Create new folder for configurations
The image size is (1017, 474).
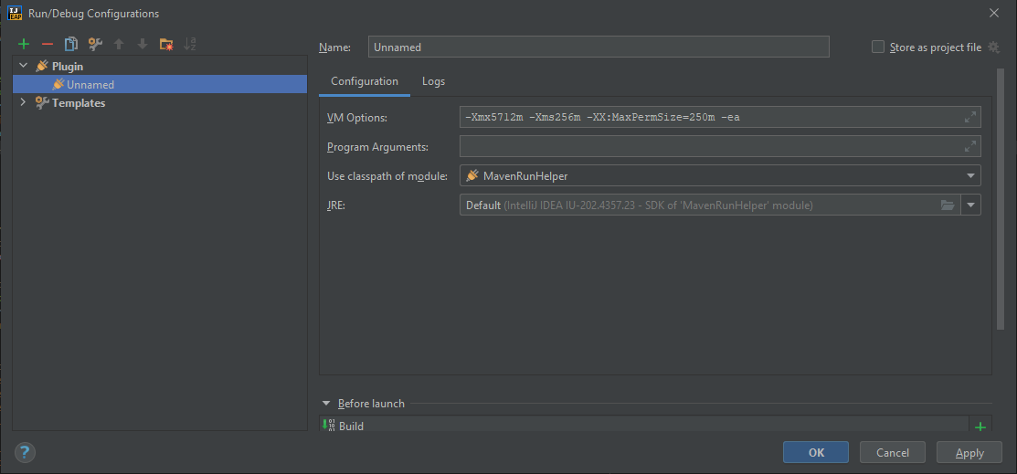166,44
